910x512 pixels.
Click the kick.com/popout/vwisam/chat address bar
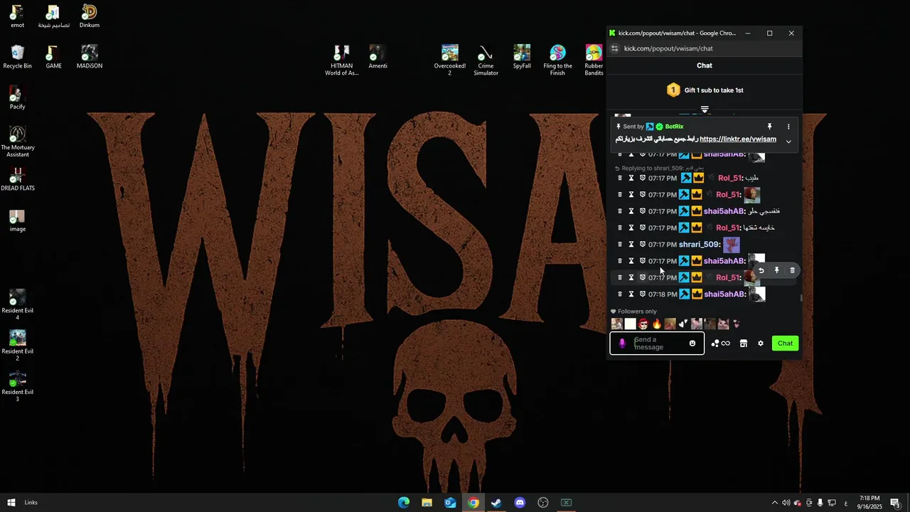(x=668, y=48)
